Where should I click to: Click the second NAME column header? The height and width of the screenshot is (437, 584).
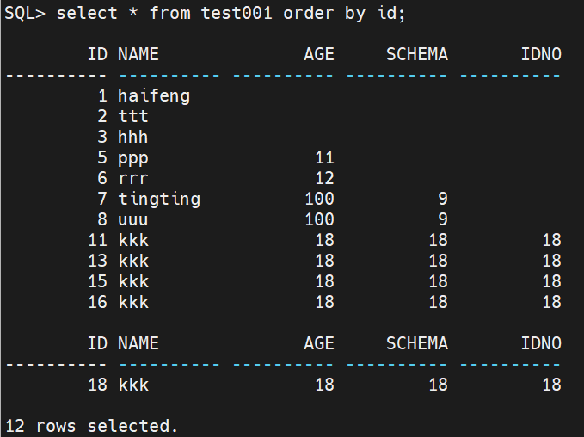coord(138,343)
